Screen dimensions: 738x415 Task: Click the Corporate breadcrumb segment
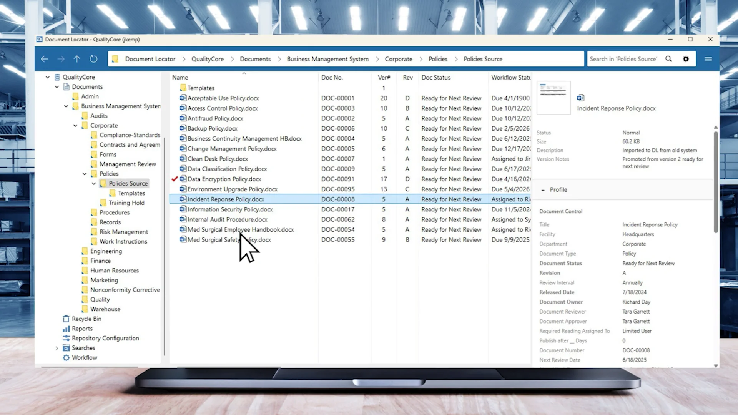click(398, 59)
